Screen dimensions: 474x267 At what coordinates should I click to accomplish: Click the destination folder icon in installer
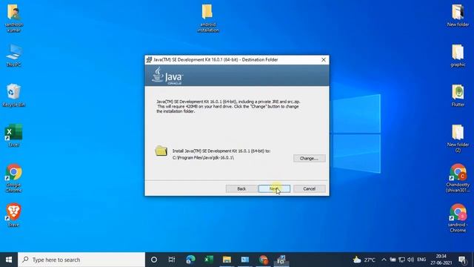[x=161, y=151]
